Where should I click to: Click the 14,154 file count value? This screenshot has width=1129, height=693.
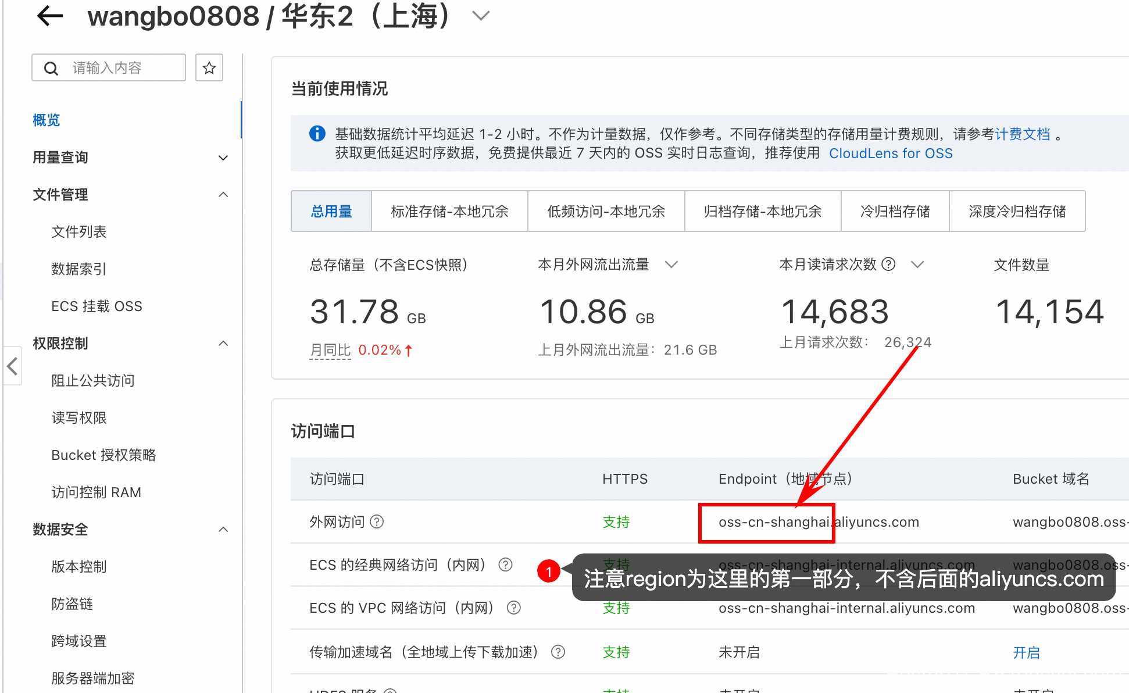pyautogui.click(x=1049, y=312)
